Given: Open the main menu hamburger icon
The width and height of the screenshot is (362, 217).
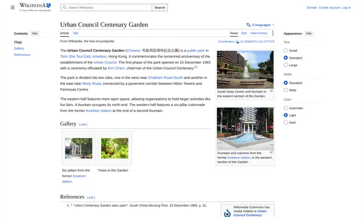Looking at the screenshot, I should pos(12,7).
